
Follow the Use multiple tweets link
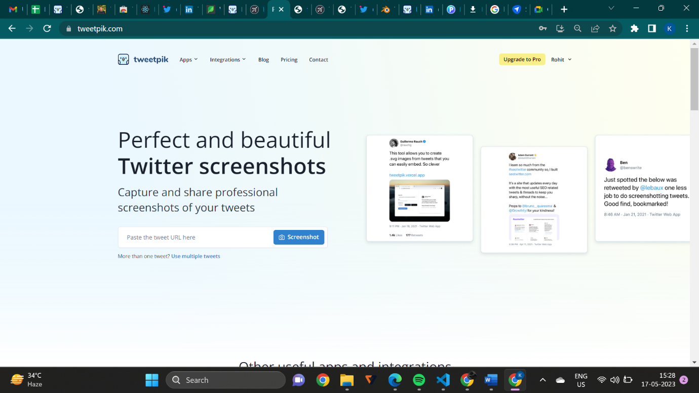pos(196,256)
